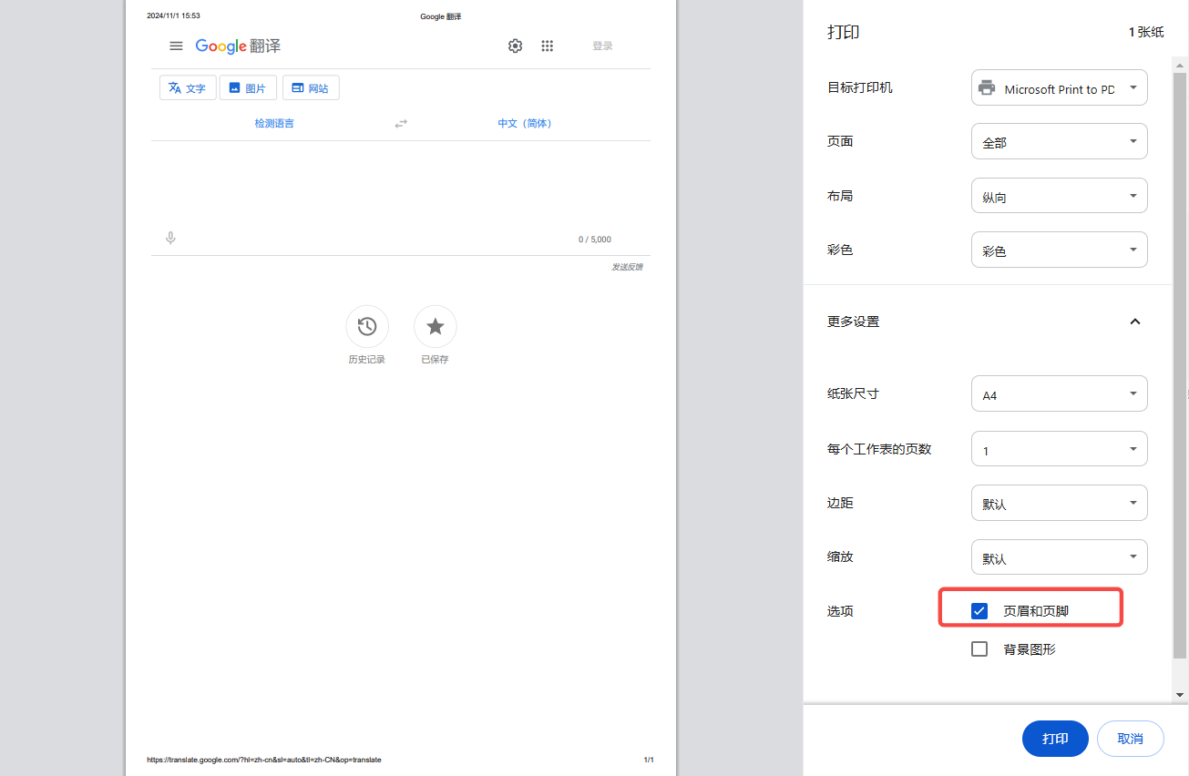Click the swap languages arrows icon

point(401,123)
